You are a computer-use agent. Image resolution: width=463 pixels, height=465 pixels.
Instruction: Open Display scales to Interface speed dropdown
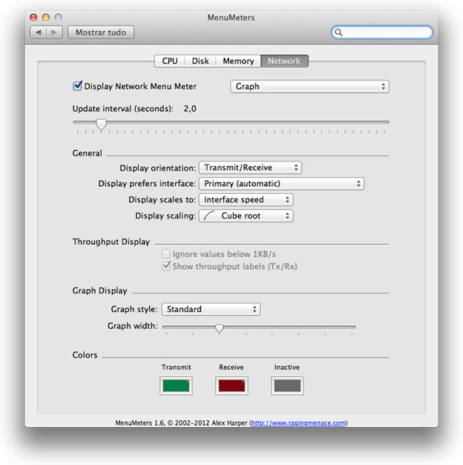click(x=246, y=199)
